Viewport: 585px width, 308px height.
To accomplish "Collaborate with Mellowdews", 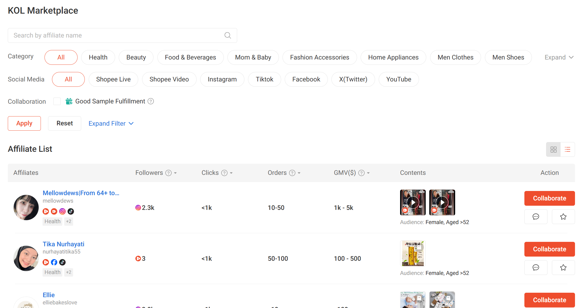I will click(549, 198).
